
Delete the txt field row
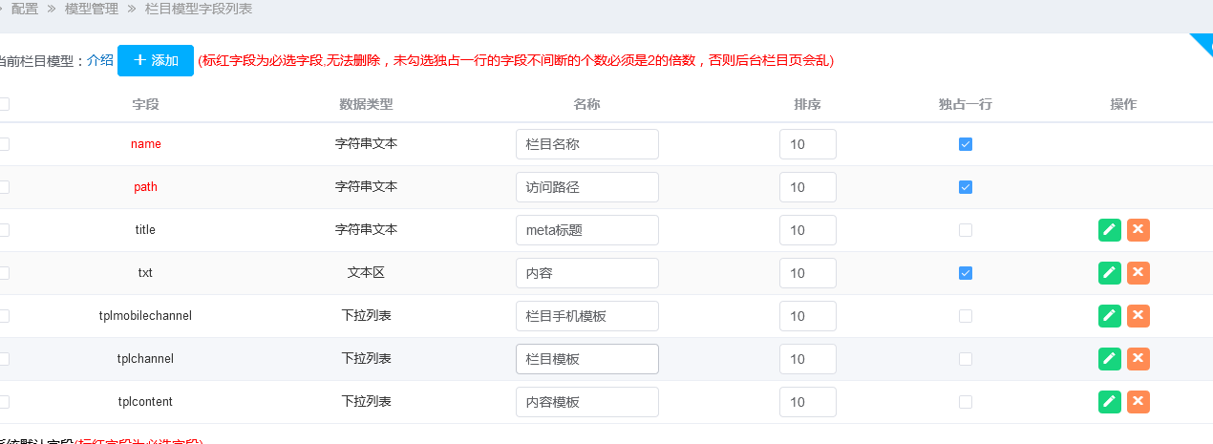coord(1138,273)
